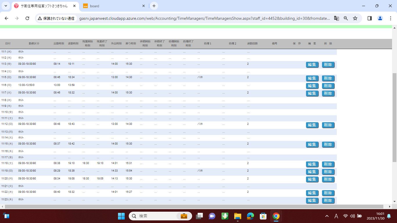Viewport: 397px width, 223px height.
Task: Open the Chrome profile avatar icon
Action: (x=380, y=18)
